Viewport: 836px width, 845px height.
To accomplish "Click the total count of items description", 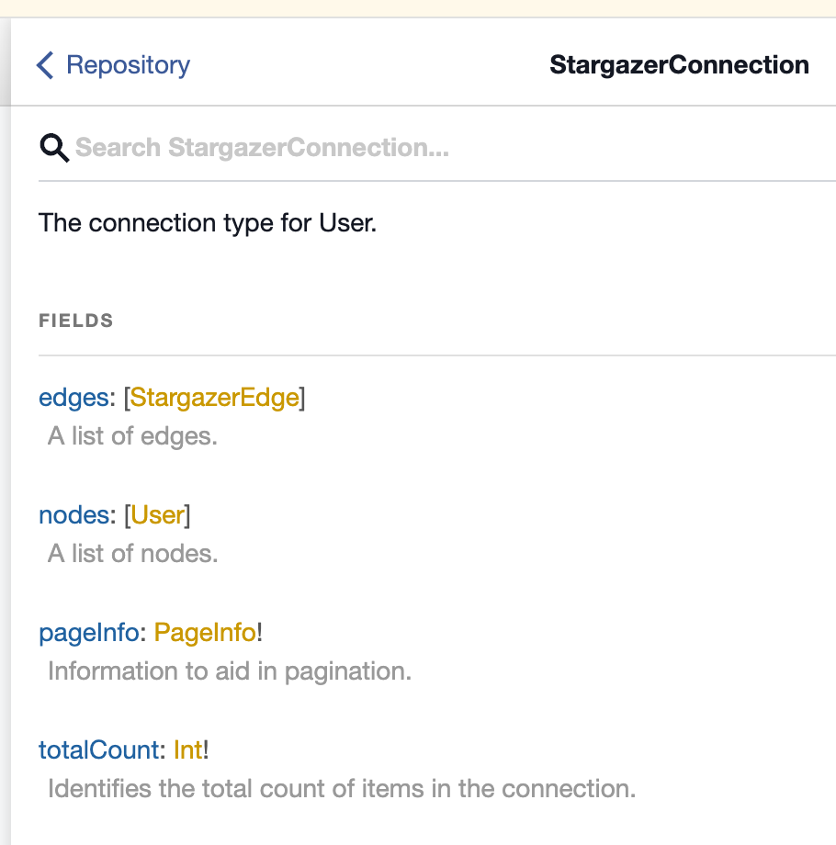I will (342, 789).
